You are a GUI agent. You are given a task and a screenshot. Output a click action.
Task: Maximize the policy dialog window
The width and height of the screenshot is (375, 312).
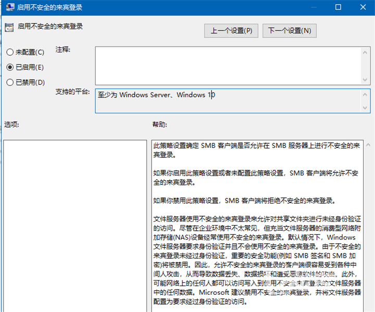point(338,7)
